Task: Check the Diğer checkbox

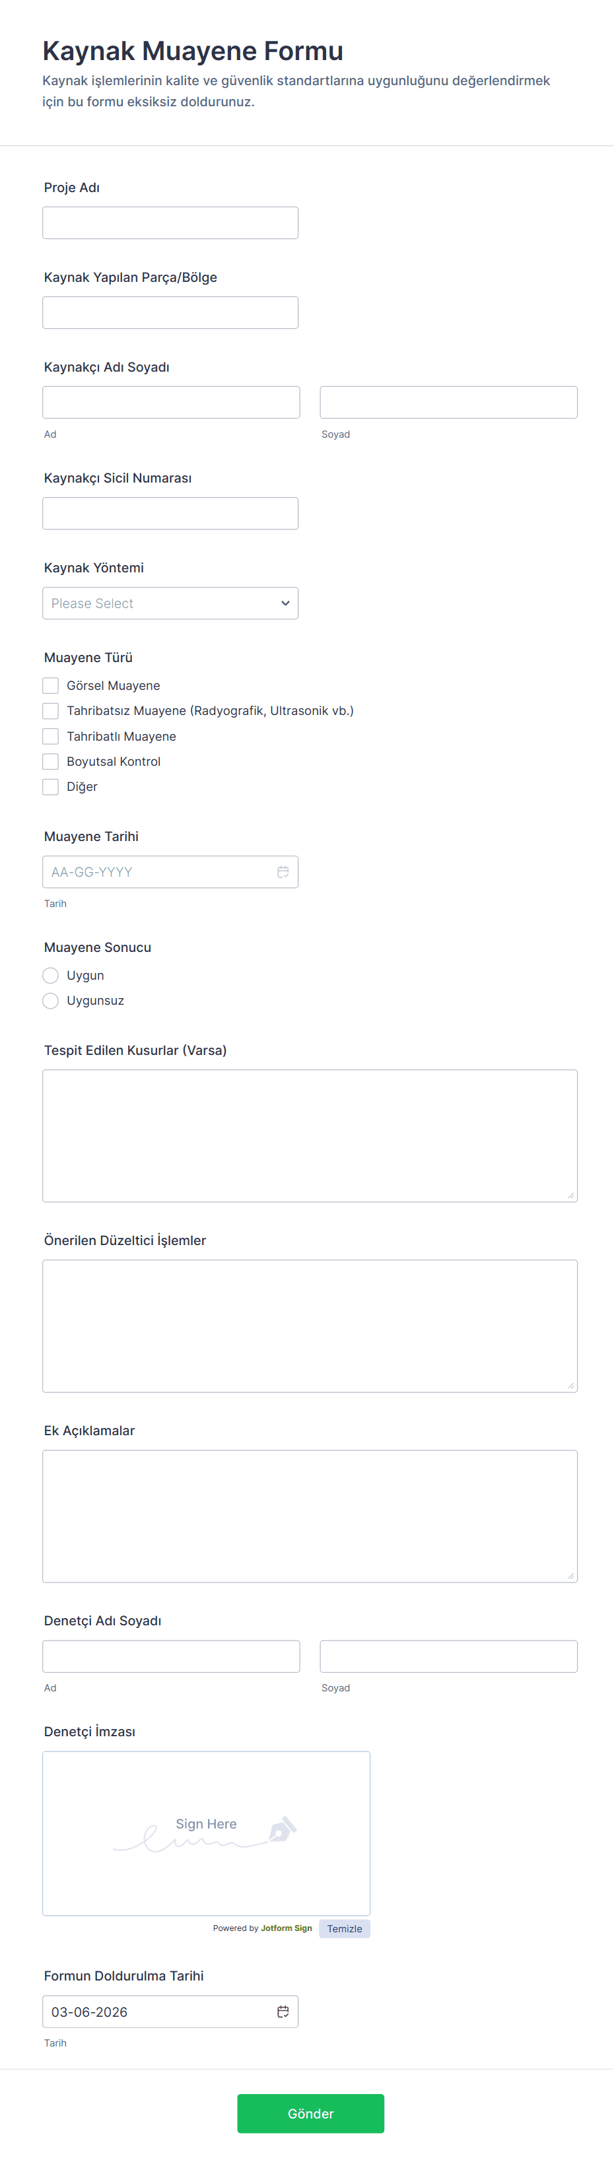Action: [x=50, y=786]
